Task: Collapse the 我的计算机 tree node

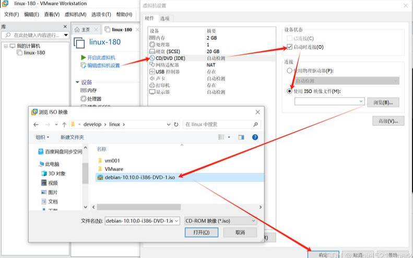Action: [x=6, y=46]
